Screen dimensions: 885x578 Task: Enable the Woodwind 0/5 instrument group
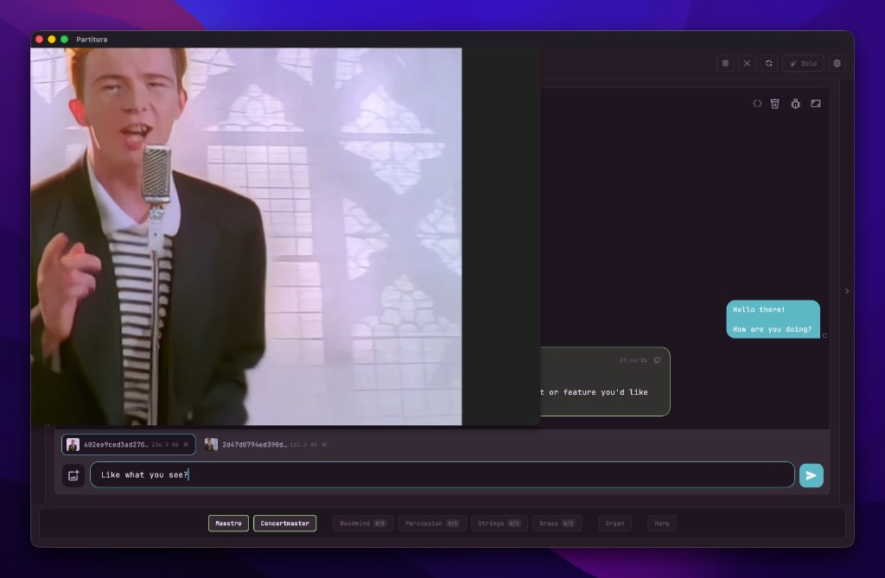coord(363,523)
